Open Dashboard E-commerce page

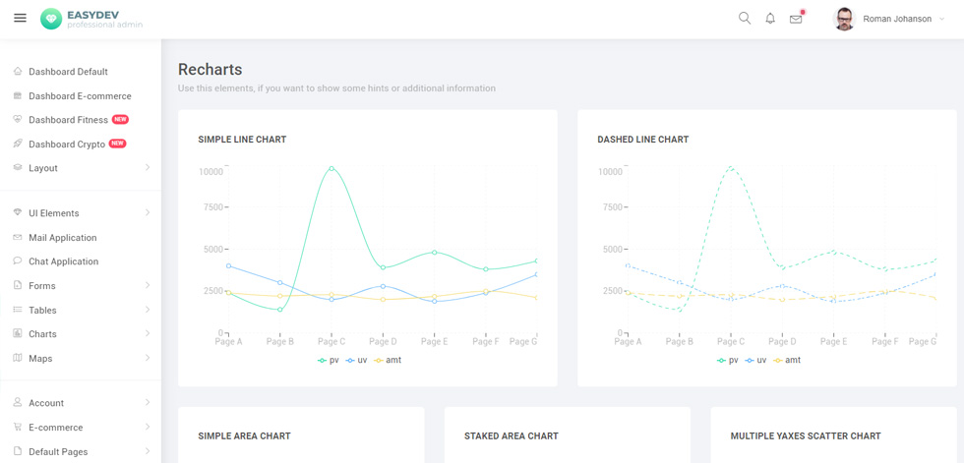pos(80,95)
